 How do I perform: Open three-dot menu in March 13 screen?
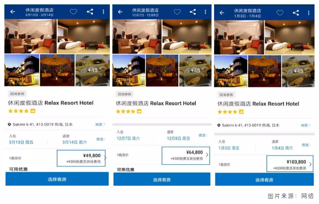tap(103, 12)
